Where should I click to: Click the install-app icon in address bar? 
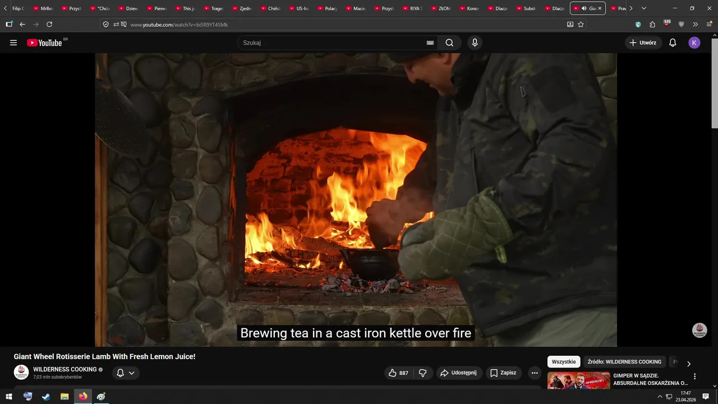click(570, 24)
